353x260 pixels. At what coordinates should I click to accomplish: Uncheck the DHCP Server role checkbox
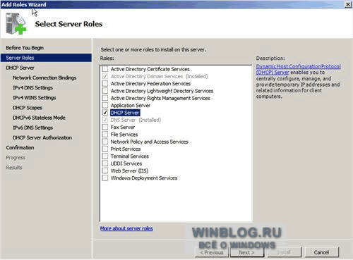click(x=105, y=113)
